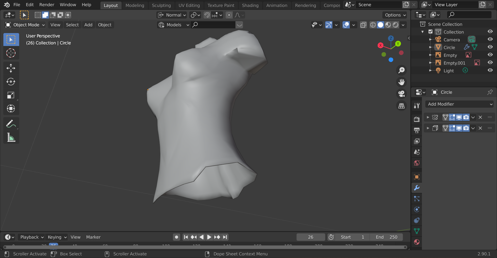Open the Render Properties tab
497x258 pixels.
pyautogui.click(x=416, y=119)
